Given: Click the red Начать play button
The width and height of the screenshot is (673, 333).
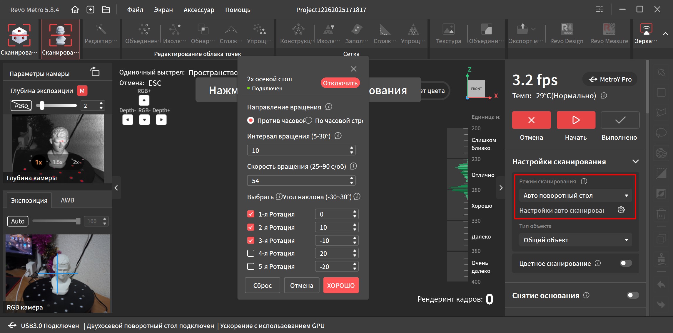Looking at the screenshot, I should [576, 120].
